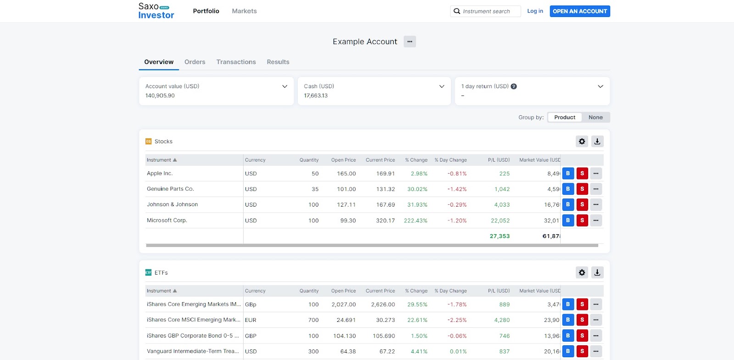Click Genuine Parts Co. % change 30.02%

(x=417, y=189)
